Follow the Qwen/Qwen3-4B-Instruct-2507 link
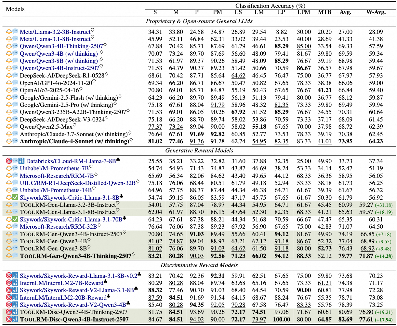Image resolution: width=397 pixels, height=326 pixels. [60, 68]
